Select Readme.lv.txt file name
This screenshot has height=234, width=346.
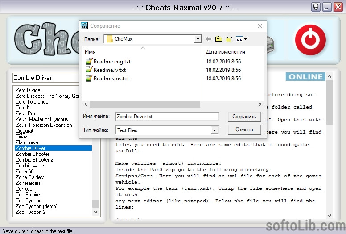110,70
